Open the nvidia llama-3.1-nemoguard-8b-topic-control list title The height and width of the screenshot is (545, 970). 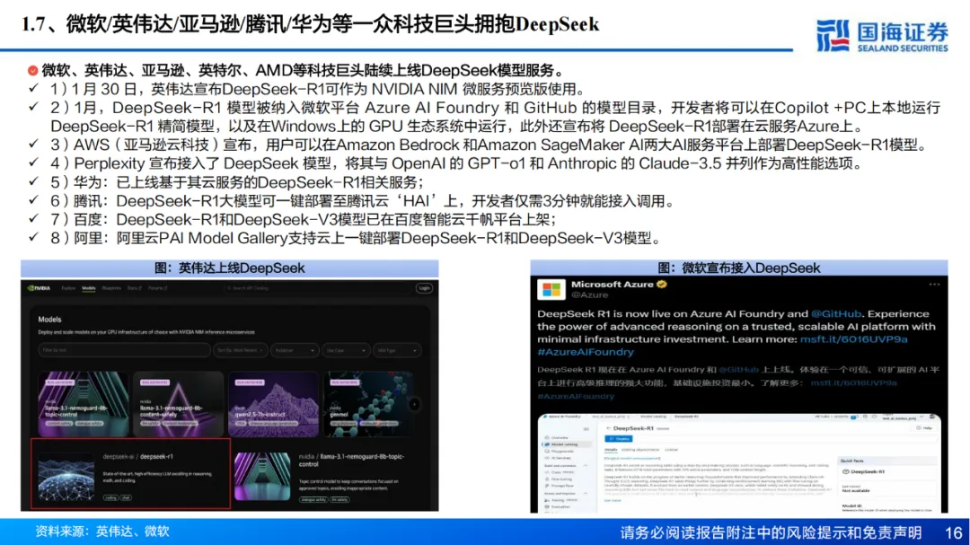(x=351, y=460)
